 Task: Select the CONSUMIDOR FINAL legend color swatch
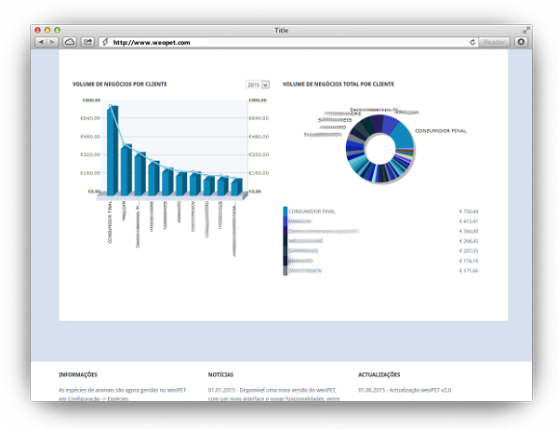(x=286, y=211)
